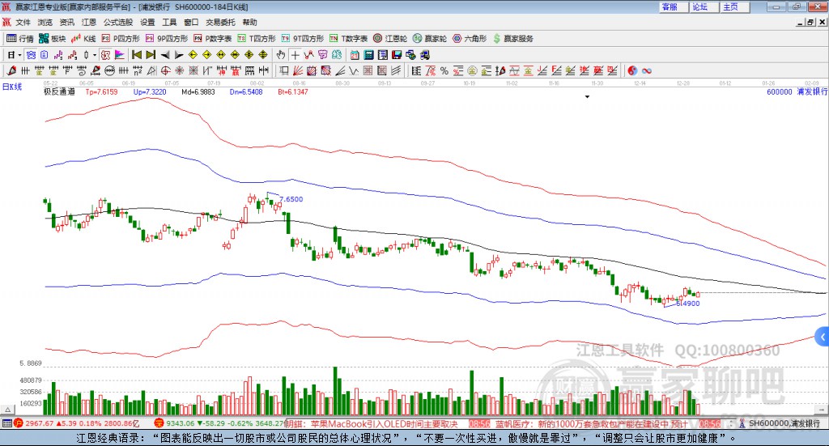Toggle the blue grid icon beside period selector
This screenshot has width=829, height=446.
click(31, 55)
